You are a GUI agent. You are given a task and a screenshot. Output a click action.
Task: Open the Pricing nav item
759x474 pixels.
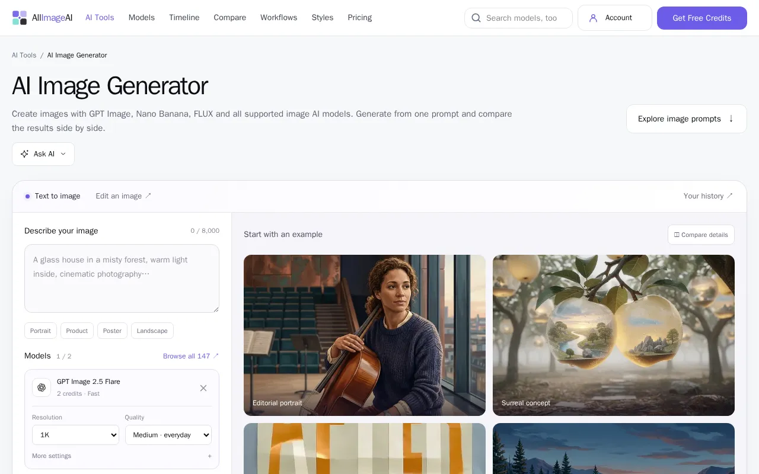tap(360, 18)
